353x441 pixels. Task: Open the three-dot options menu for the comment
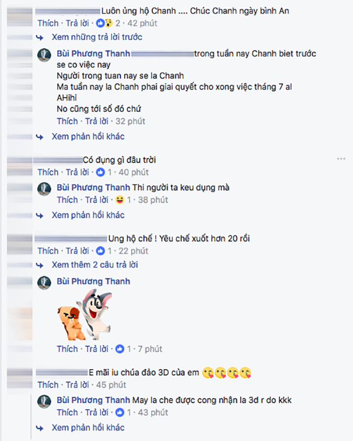[x=341, y=159]
